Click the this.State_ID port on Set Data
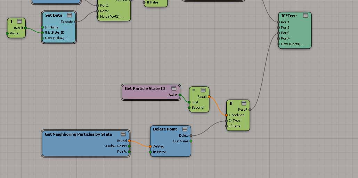This screenshot has height=178, width=358. click(x=42, y=33)
